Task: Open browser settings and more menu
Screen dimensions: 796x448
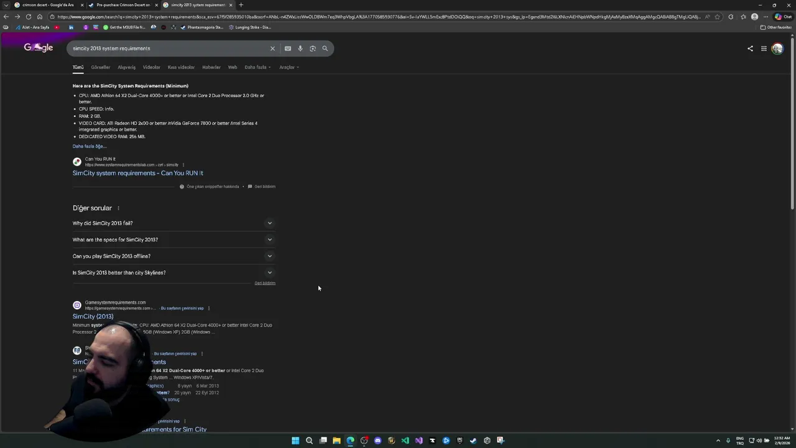Action: click(766, 17)
